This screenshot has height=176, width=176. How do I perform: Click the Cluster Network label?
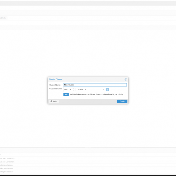[56, 89]
